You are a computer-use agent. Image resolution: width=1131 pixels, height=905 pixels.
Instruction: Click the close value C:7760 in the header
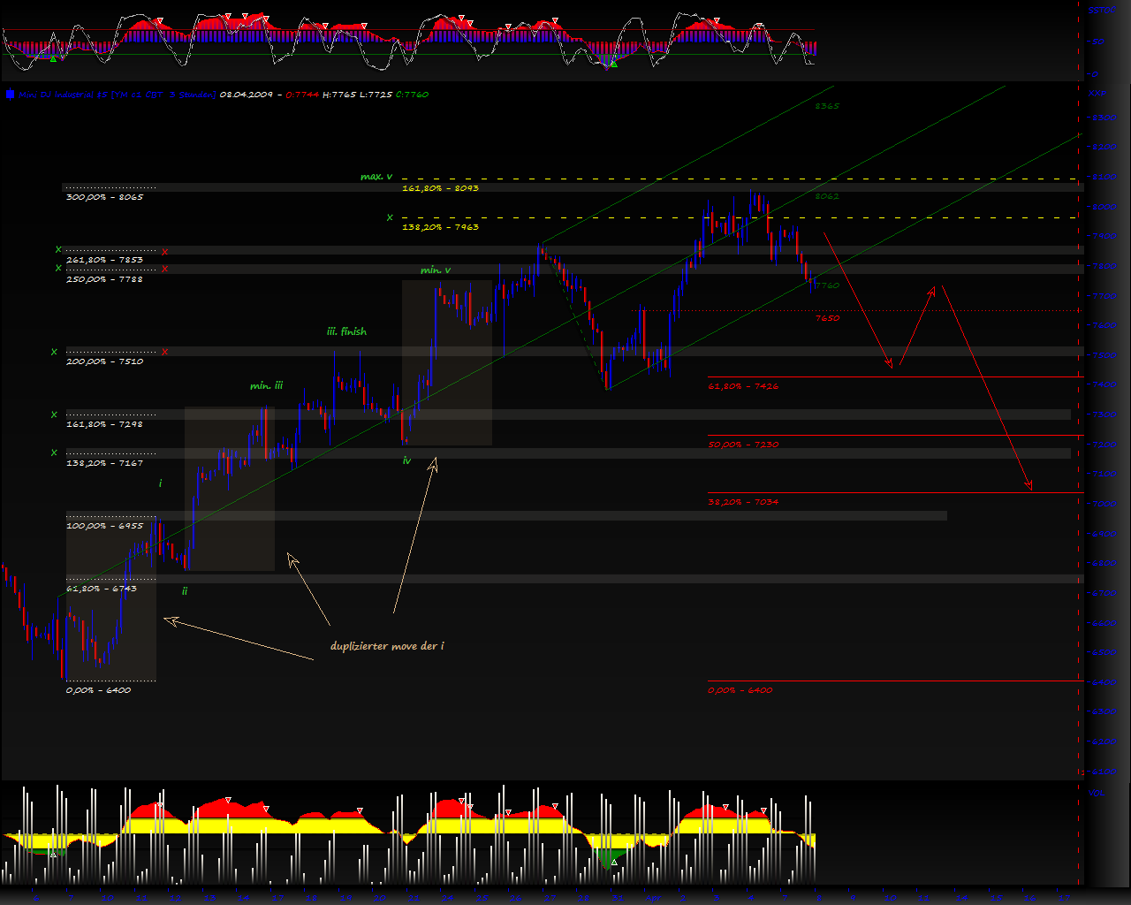click(x=412, y=95)
